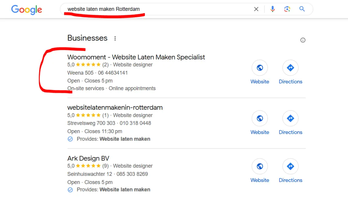Click Ark Design BV website globe icon
The height and width of the screenshot is (208, 348).
[x=260, y=166]
